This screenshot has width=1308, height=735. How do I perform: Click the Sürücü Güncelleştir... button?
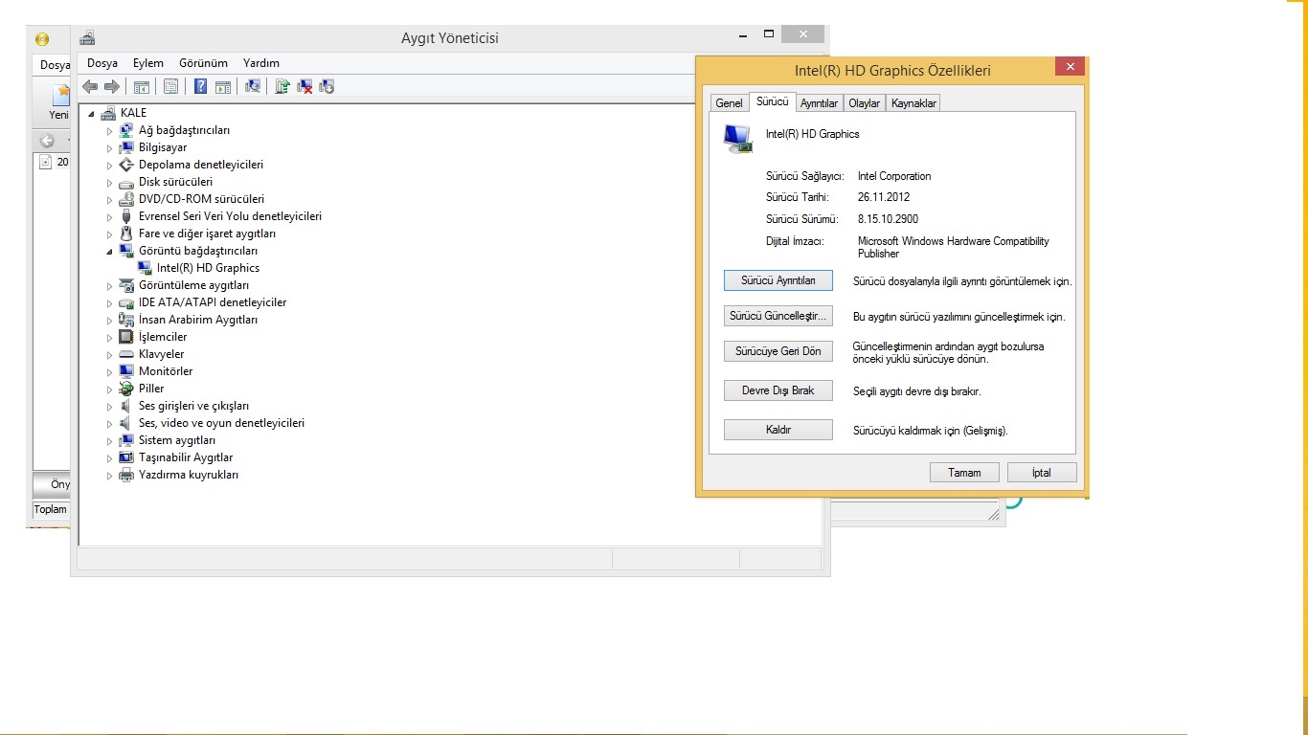coord(778,316)
